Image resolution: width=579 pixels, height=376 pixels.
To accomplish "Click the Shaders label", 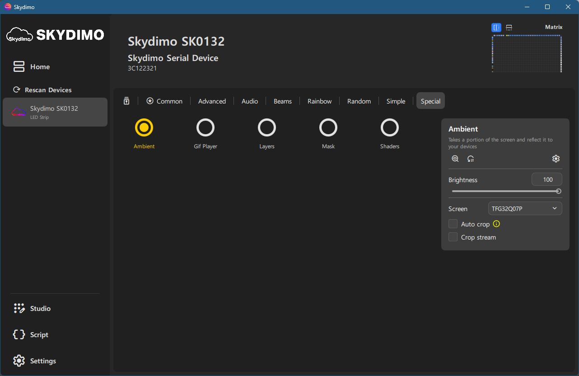I will (x=390, y=146).
